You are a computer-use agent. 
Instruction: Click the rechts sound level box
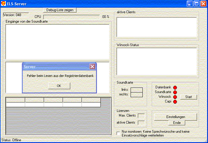136,95
